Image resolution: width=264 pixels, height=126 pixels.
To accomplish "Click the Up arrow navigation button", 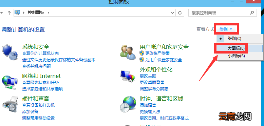I will click(9, 13).
